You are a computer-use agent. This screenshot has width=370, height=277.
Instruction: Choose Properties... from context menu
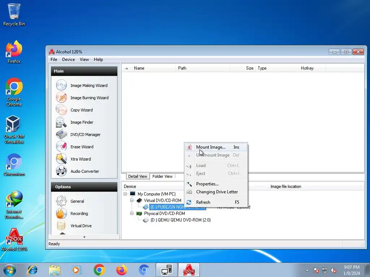(x=216, y=184)
